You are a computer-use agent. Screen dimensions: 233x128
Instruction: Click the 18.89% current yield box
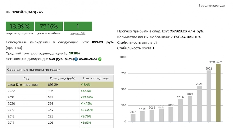pyautogui.click(x=20, y=26)
